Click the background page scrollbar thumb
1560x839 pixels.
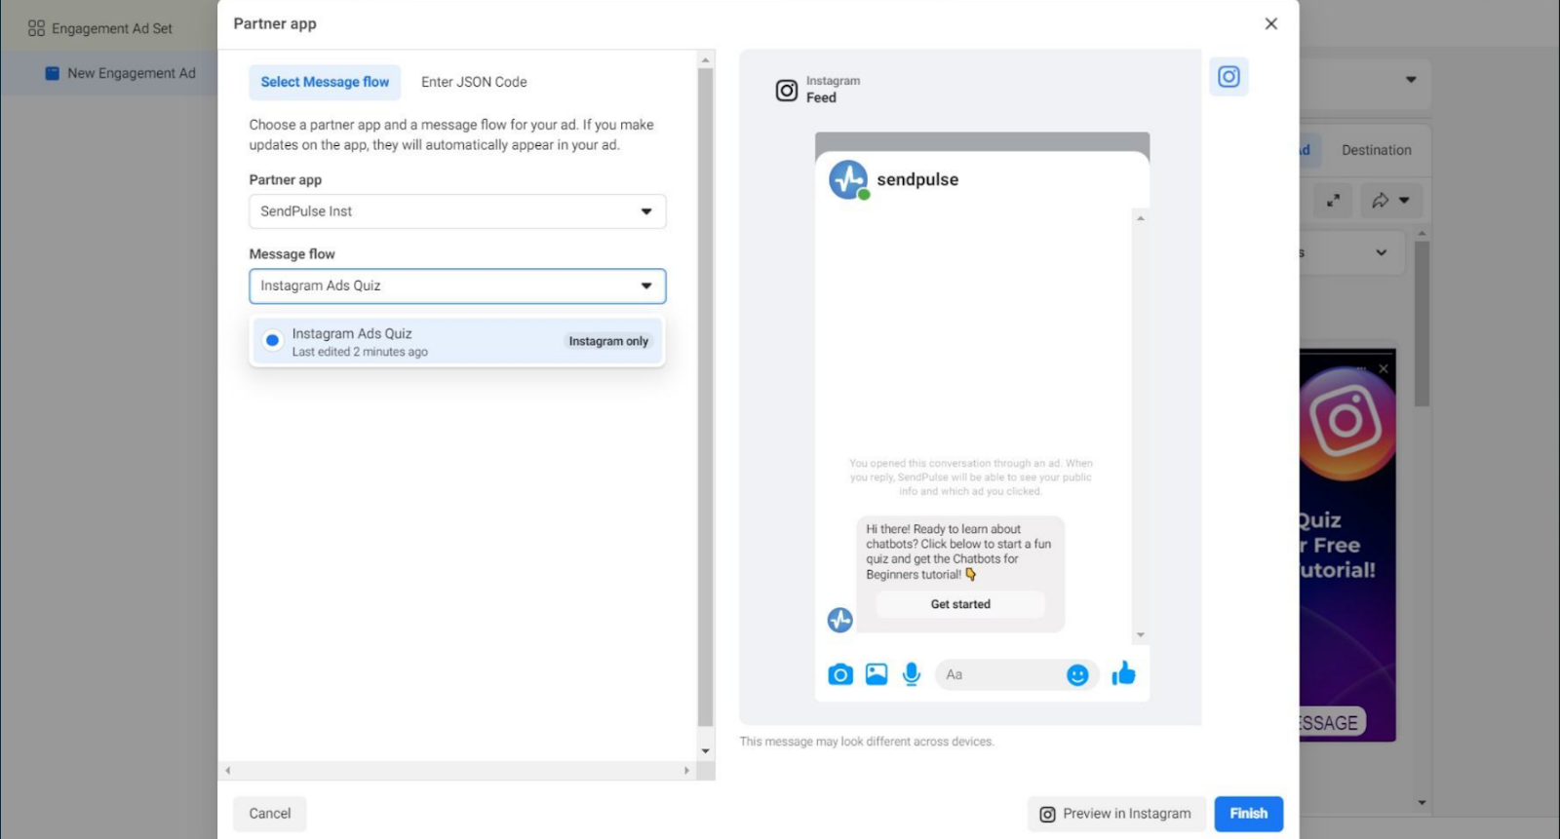(x=1422, y=324)
